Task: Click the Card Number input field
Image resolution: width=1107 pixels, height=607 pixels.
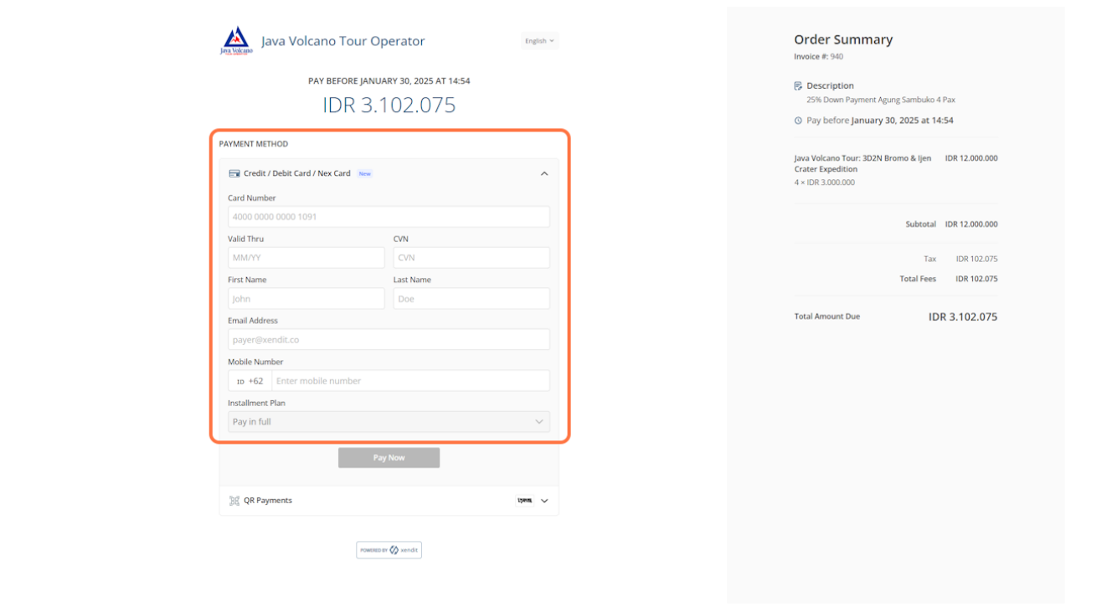Action: 389,216
